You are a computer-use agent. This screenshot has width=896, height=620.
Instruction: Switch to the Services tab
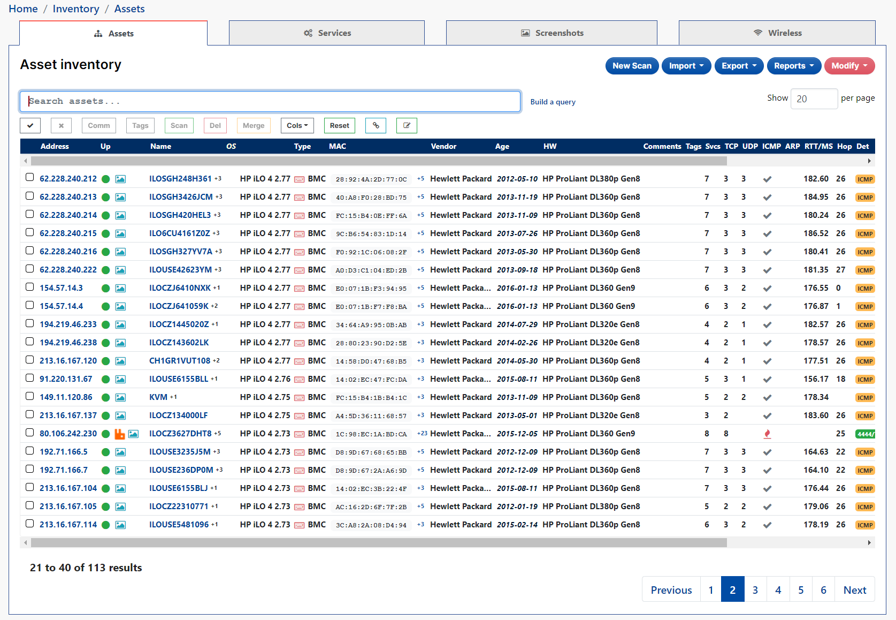click(x=327, y=33)
